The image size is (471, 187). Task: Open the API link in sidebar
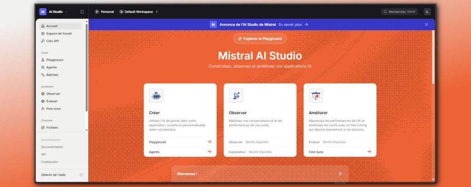pos(44,154)
